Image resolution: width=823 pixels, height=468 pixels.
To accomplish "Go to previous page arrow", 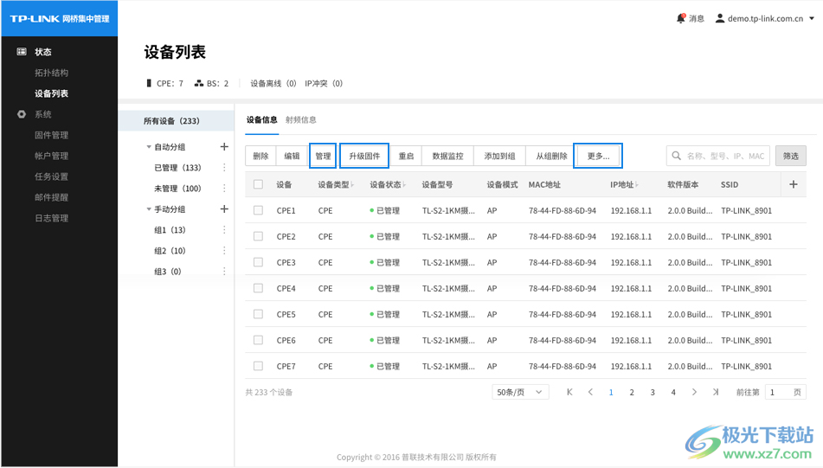I will [590, 392].
